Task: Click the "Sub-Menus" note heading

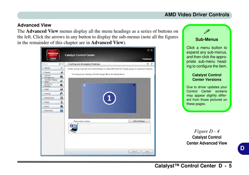Action: pos(207,39)
